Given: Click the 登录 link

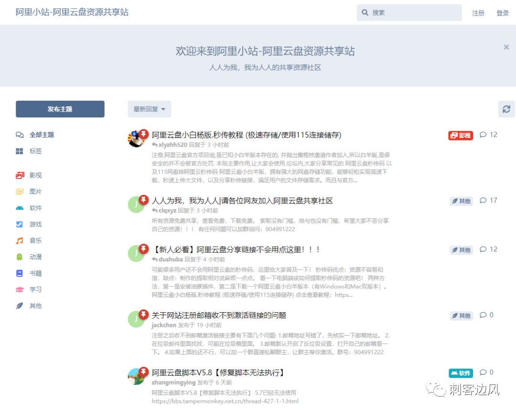Looking at the screenshot, I should coord(503,13).
